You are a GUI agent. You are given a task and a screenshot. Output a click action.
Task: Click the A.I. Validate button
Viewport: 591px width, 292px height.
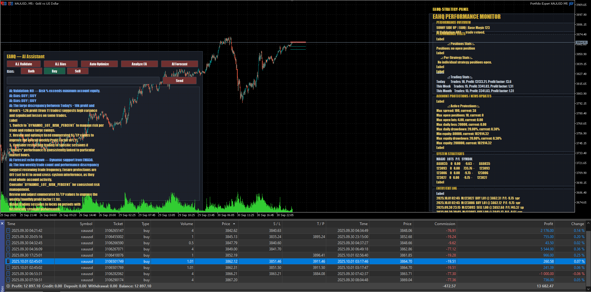coord(24,64)
